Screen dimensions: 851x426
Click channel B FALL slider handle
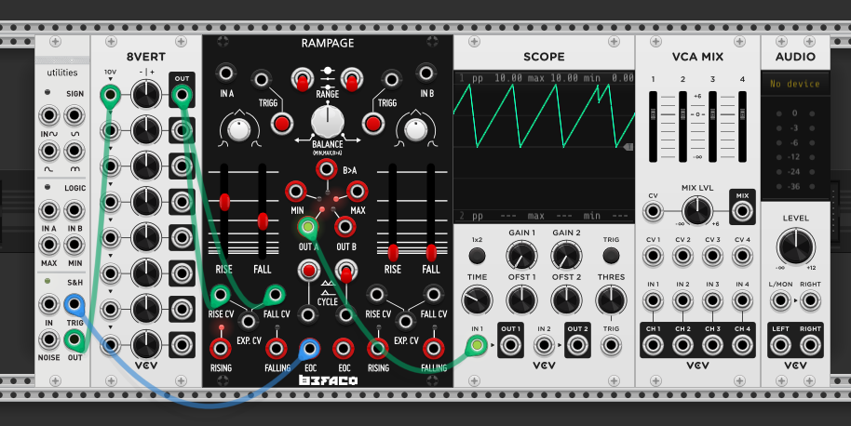point(431,253)
